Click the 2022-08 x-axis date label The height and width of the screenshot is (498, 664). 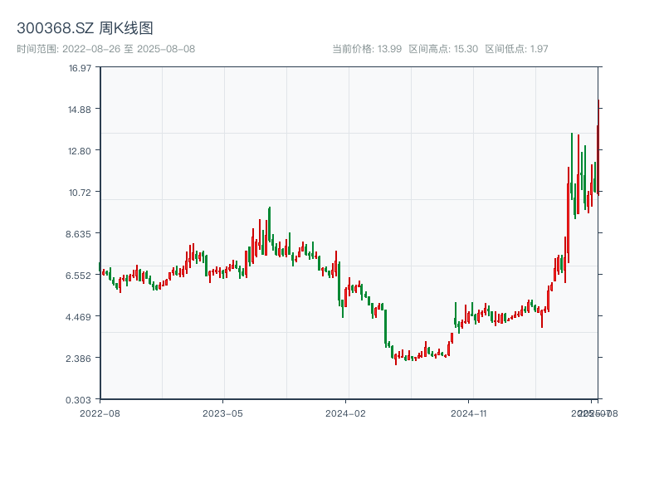100,413
